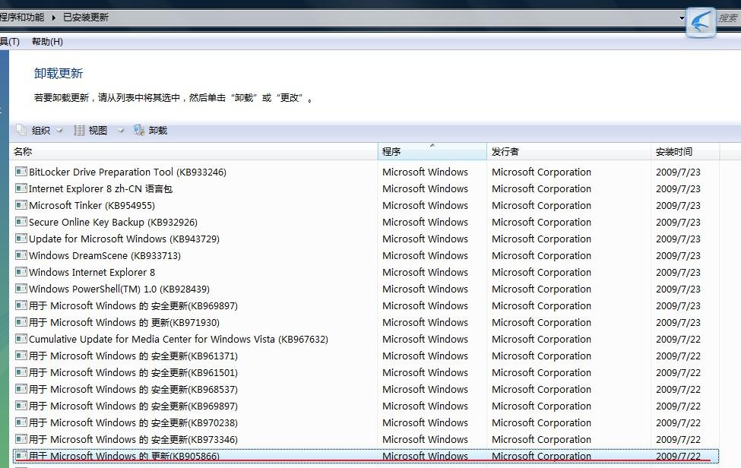Select 用于 Microsoft Windows 的 更新(KB971930)

click(x=125, y=323)
